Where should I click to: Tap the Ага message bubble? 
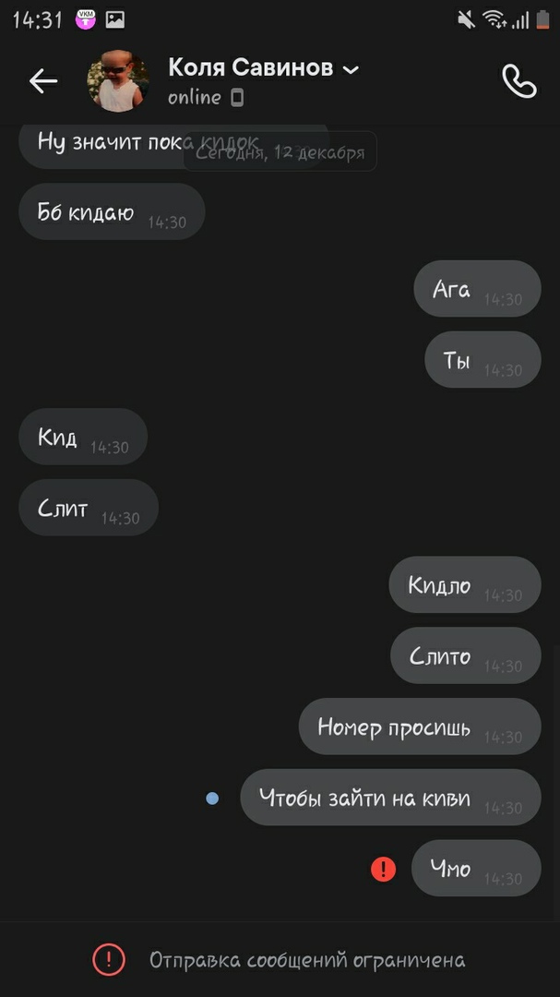click(x=477, y=289)
